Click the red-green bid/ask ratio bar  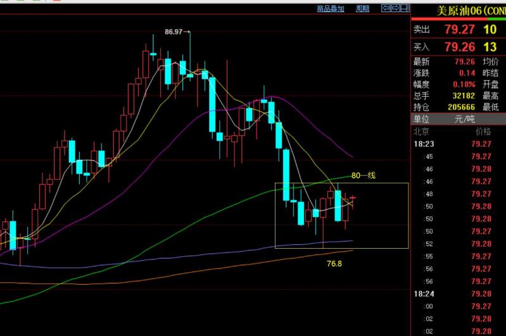459,19
